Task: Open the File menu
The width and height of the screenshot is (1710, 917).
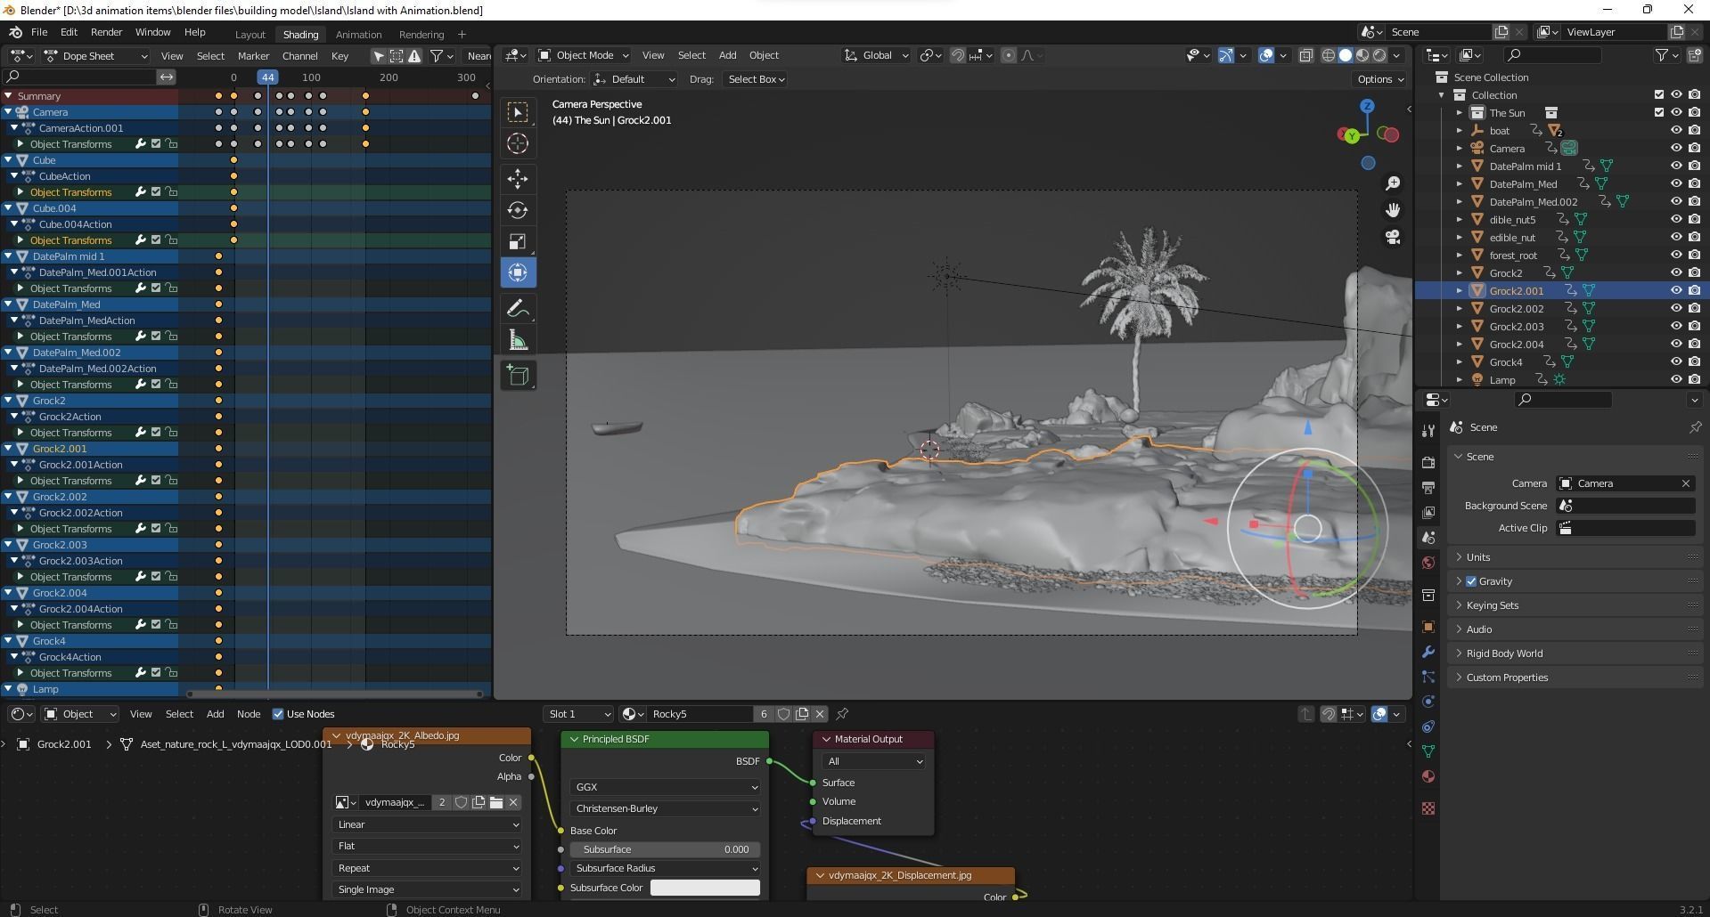Action: [x=39, y=32]
